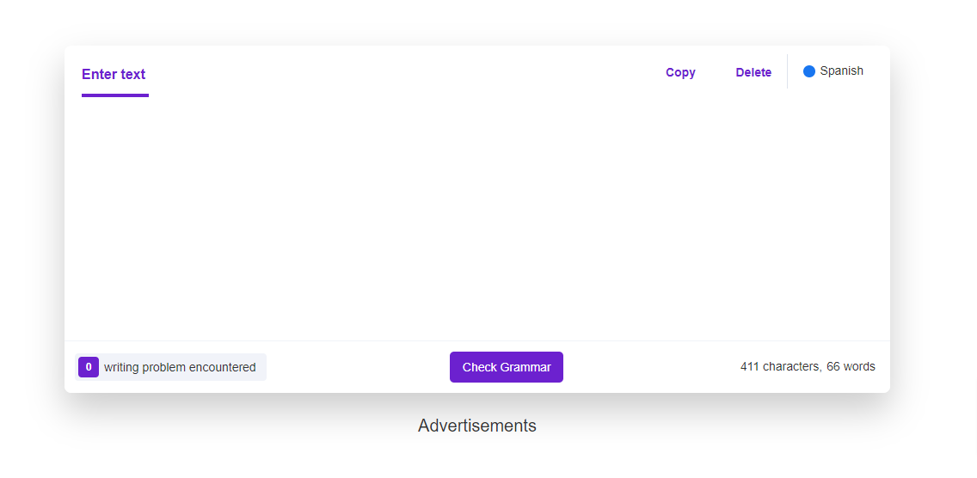Select the word Copy in the header

[x=680, y=72]
